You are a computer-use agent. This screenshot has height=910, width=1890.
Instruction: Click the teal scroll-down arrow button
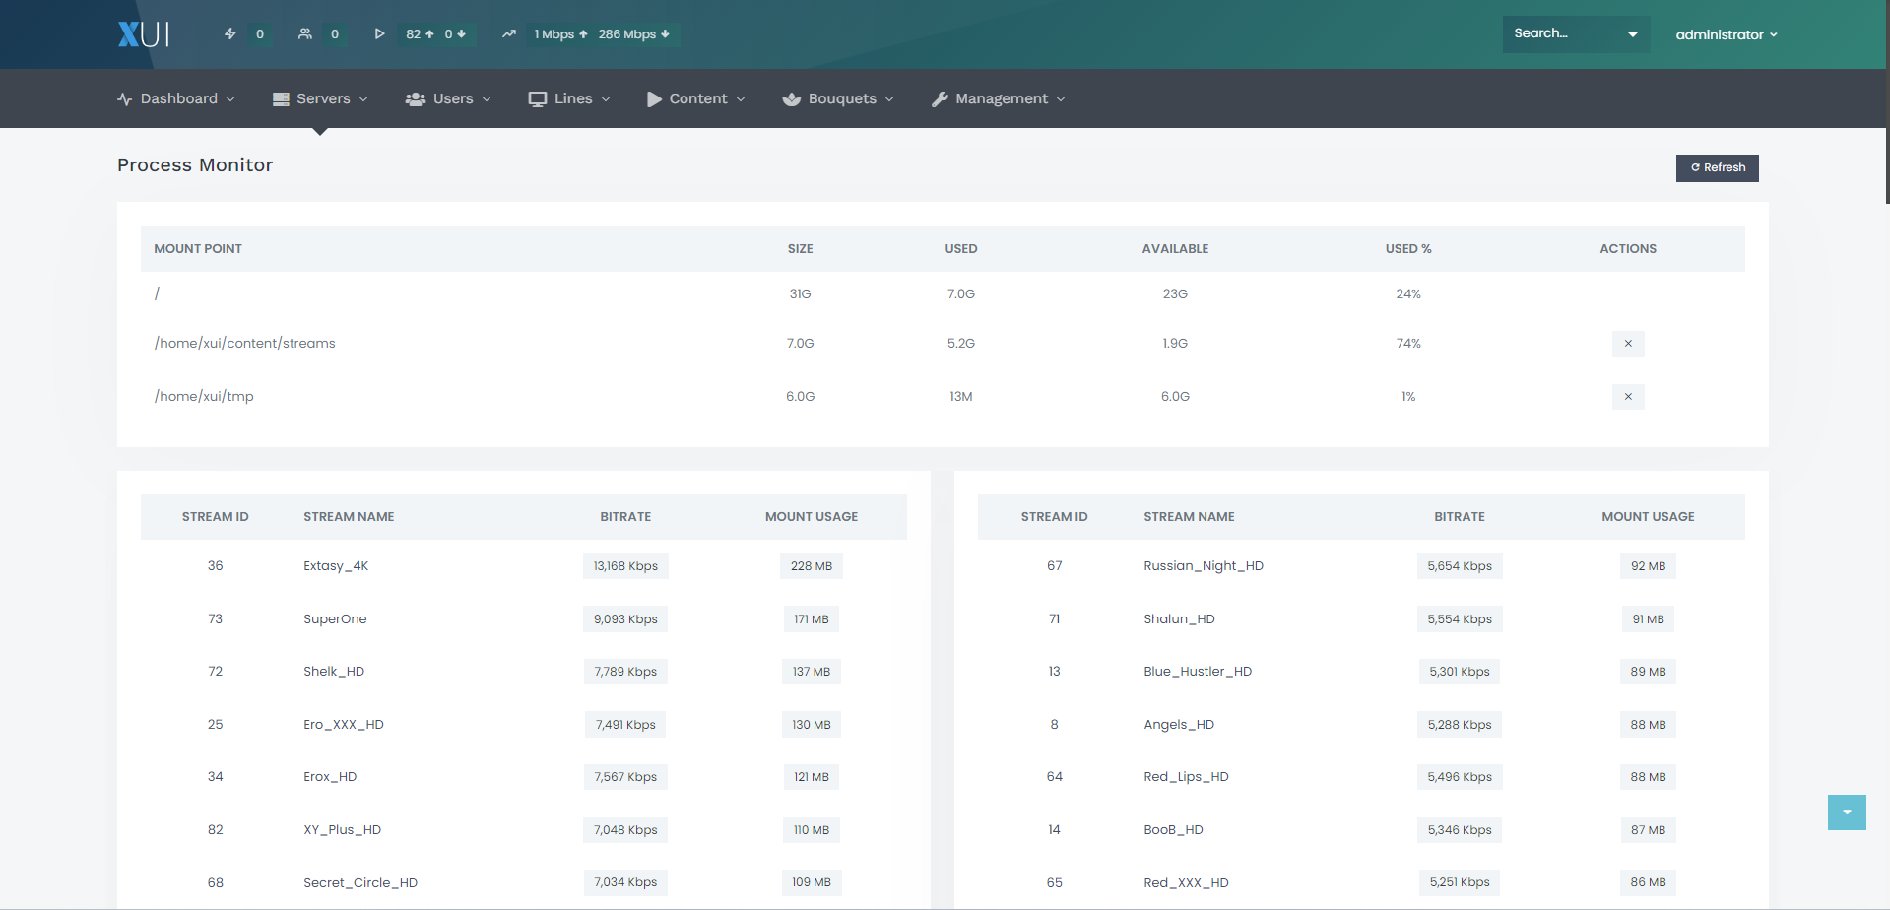pos(1847,812)
